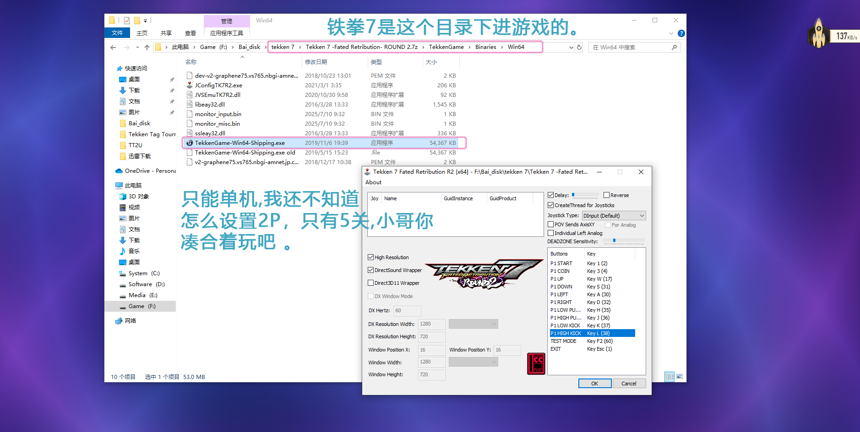The height and width of the screenshot is (432, 860).
Task: Open the 文件 File tab
Action: pyautogui.click(x=117, y=33)
